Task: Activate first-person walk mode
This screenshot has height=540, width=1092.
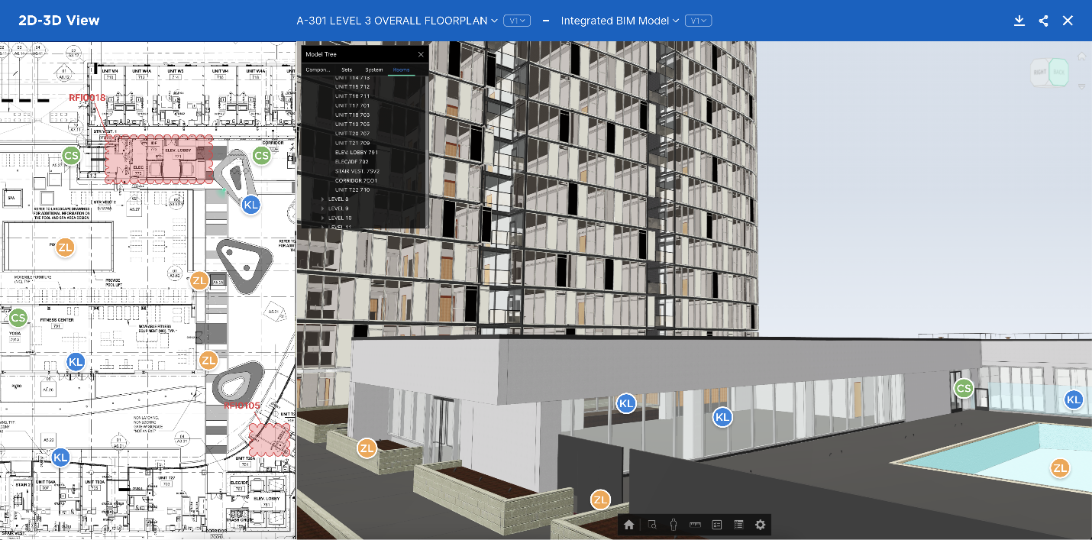Action: (673, 525)
